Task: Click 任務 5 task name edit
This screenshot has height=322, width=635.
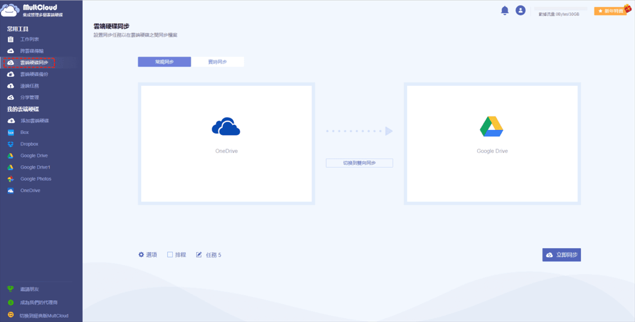Action: click(x=208, y=255)
